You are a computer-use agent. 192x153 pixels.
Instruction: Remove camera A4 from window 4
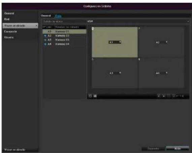(x=166, y=73)
